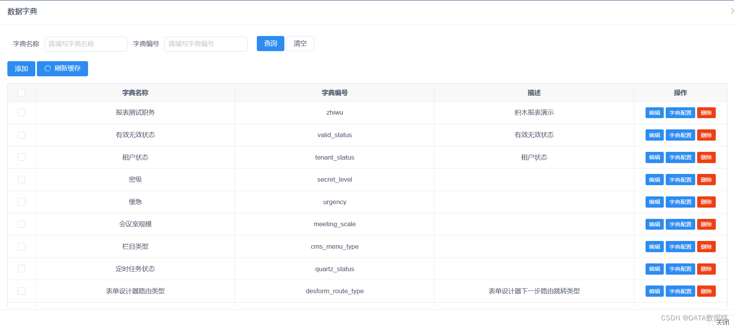Select the 定时任务状态 row checkbox
734x325 pixels.
[21, 269]
